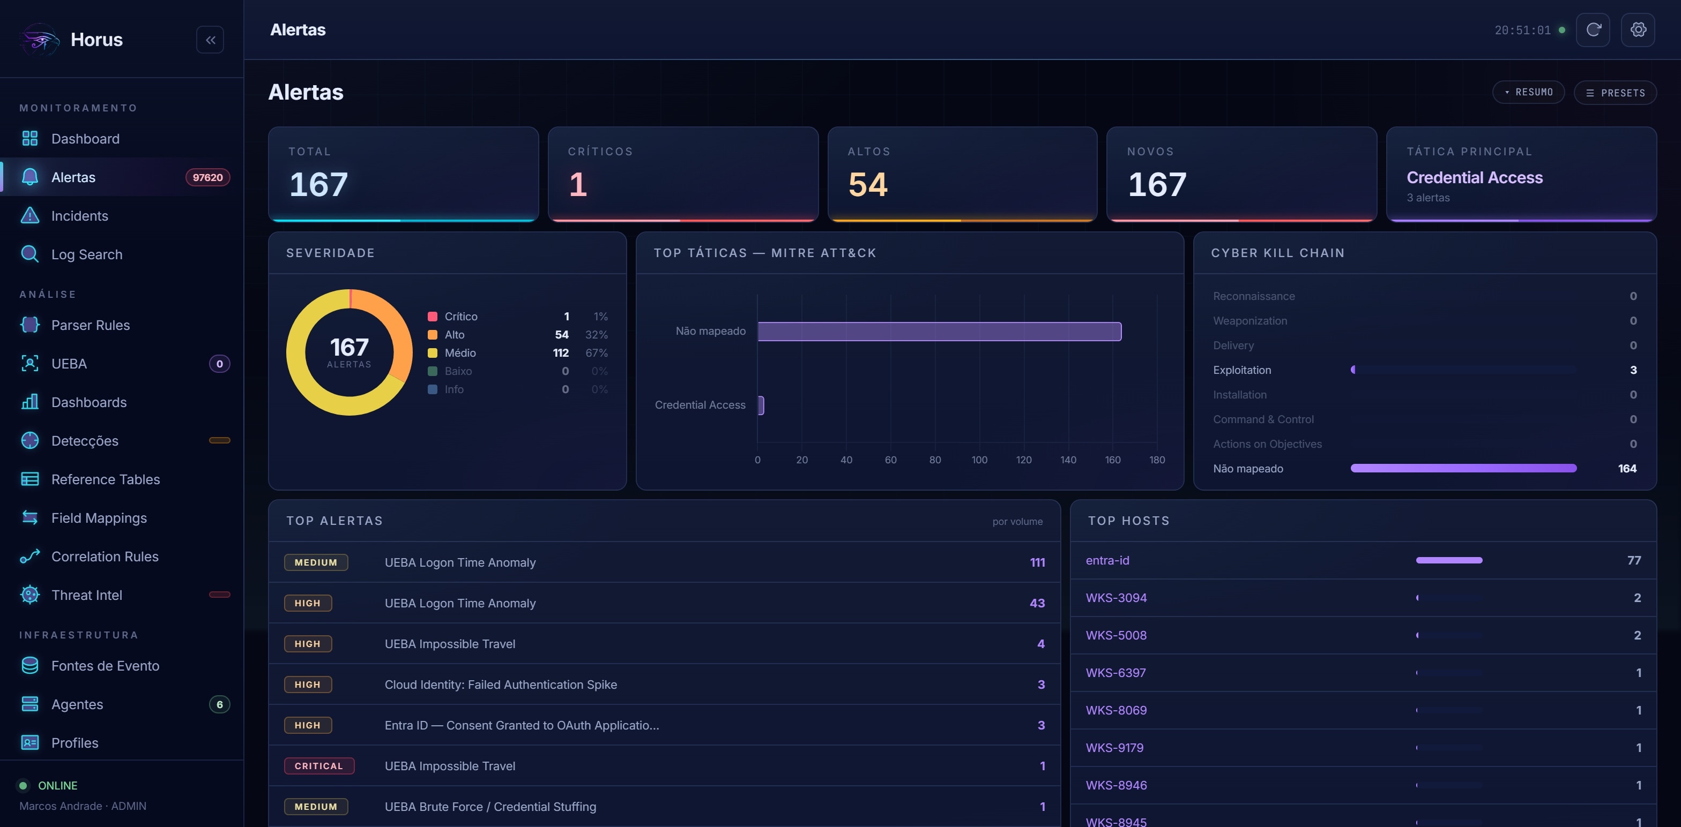The height and width of the screenshot is (827, 1681).
Task: Click the Detecções crosshair icon
Action: 30,440
